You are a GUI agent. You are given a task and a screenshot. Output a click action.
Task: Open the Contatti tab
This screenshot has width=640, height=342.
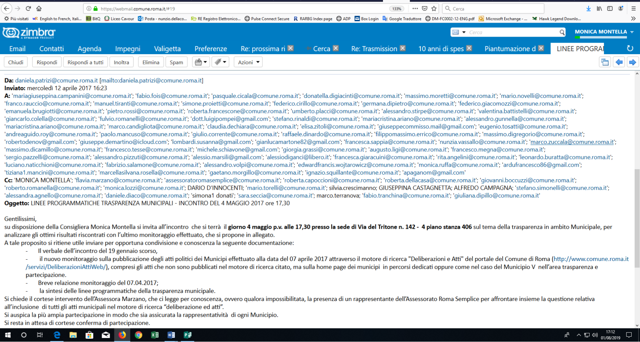pos(51,49)
